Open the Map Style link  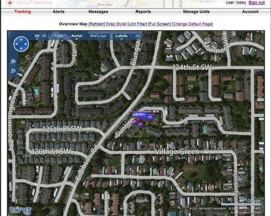(116, 24)
